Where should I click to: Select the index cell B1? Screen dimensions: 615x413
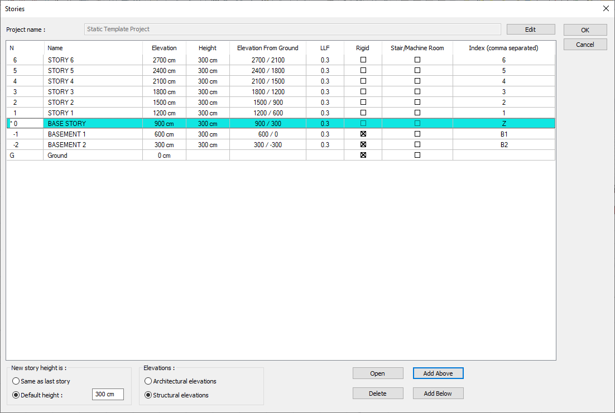(503, 134)
